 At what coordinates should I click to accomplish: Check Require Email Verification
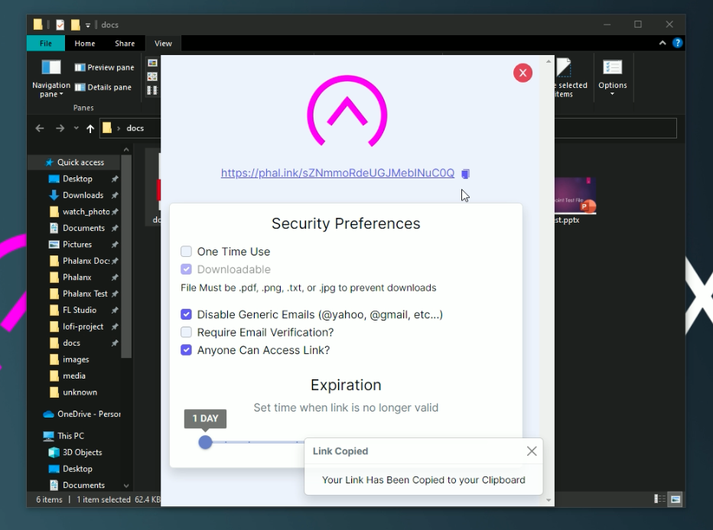pyautogui.click(x=185, y=332)
